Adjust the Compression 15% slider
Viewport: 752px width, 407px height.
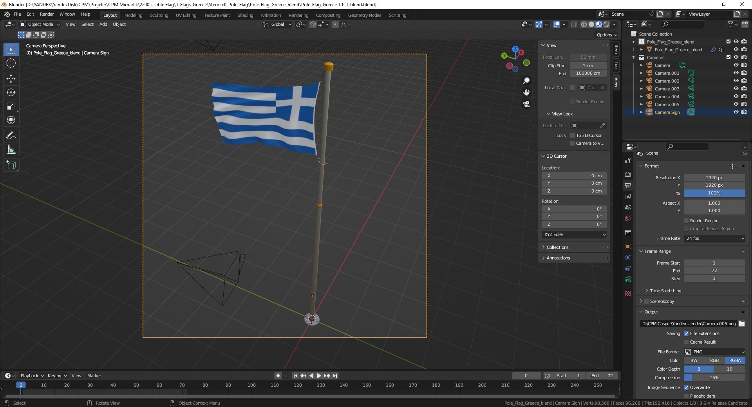coord(714,378)
